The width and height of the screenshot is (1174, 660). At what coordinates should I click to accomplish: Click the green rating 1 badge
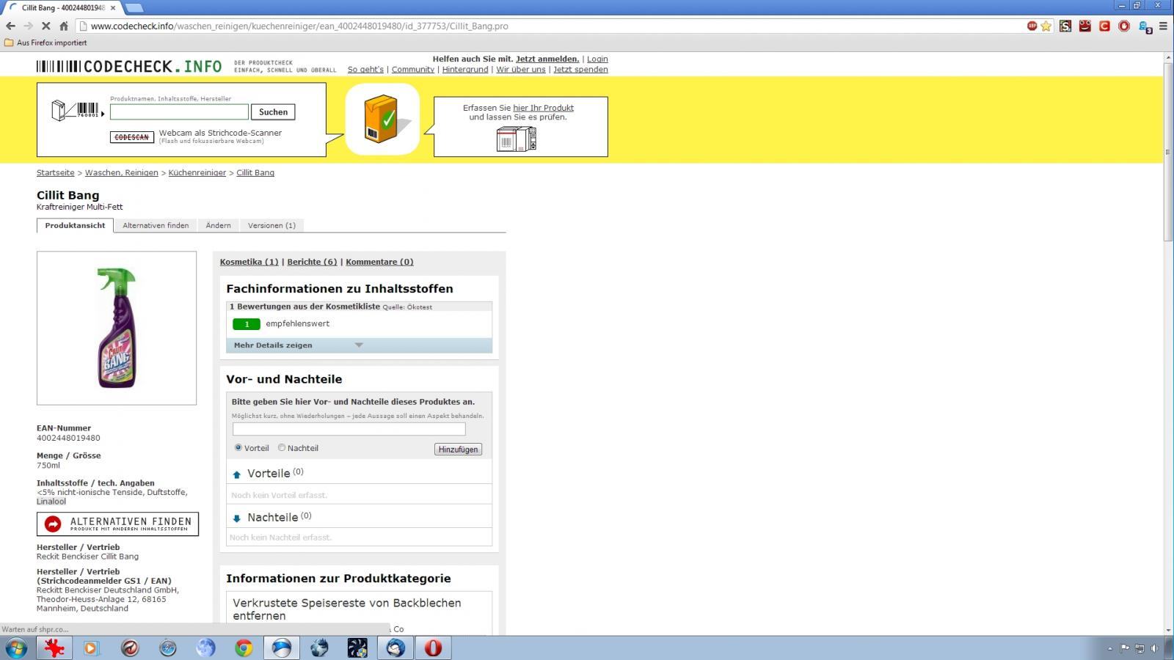(247, 324)
